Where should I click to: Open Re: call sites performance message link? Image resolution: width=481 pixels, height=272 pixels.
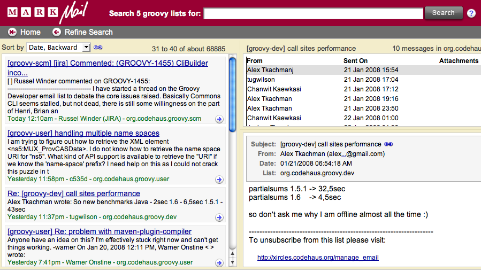pos(74,193)
